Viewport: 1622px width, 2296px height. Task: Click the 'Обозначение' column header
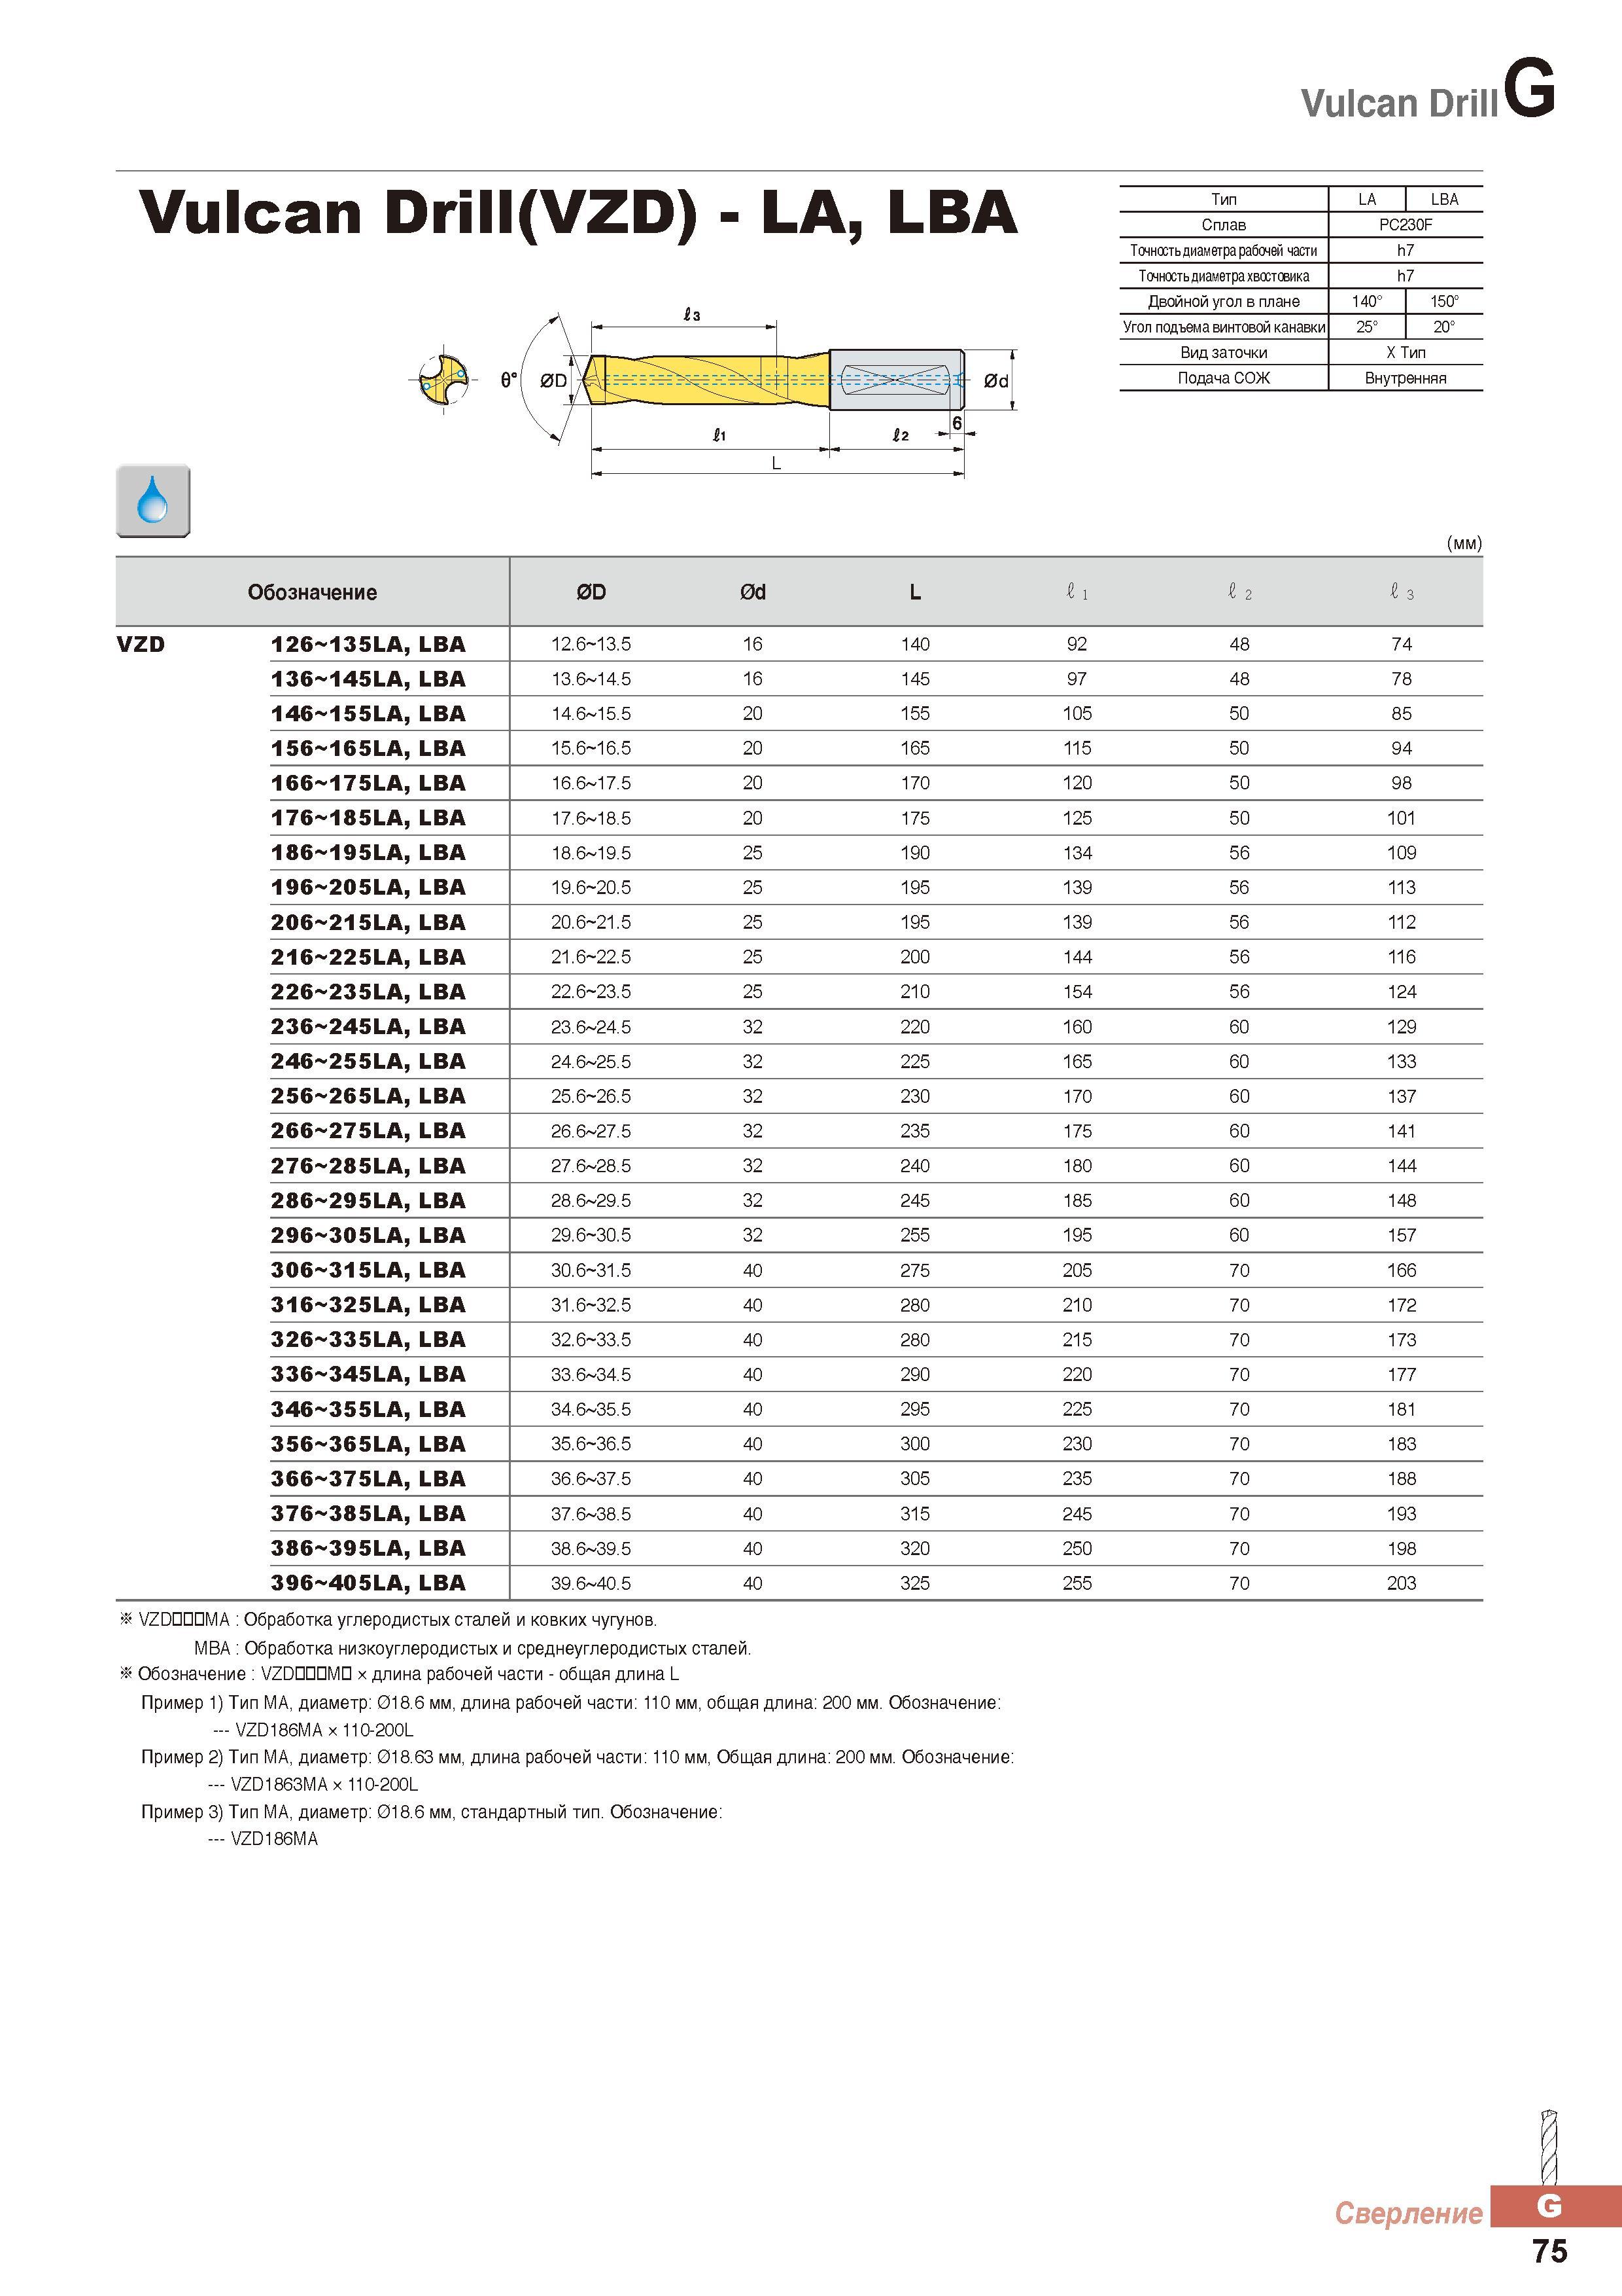(312, 592)
